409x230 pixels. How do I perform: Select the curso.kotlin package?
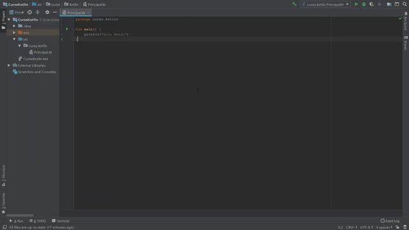tap(35, 45)
